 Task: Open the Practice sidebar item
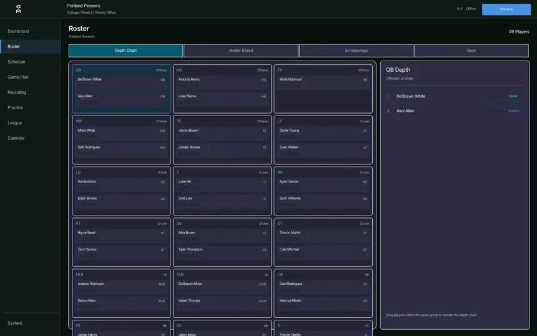(x=16, y=107)
